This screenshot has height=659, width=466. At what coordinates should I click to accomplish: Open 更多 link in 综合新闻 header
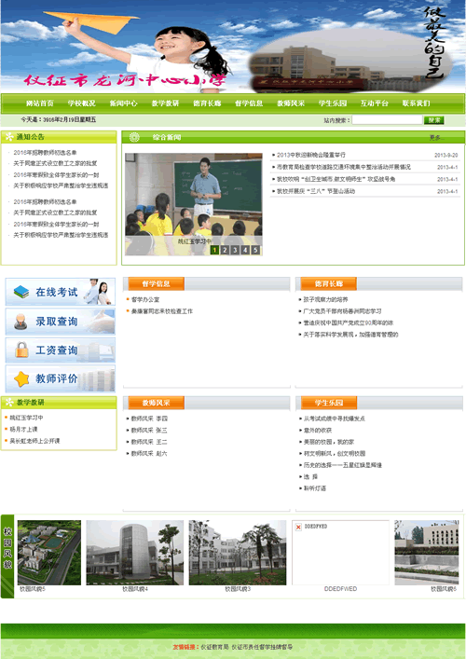[436, 137]
